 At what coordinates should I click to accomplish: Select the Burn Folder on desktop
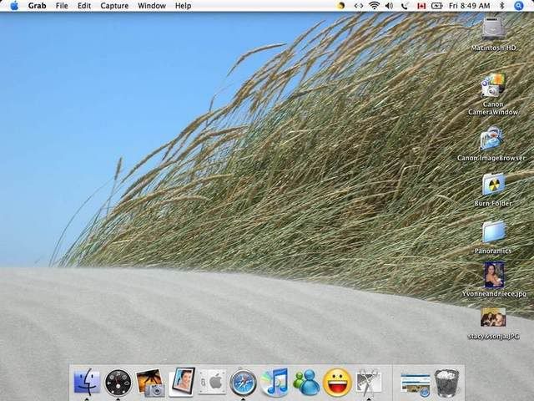[493, 184]
